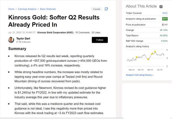This screenshot has height=121, width=177.
Task: View the 15 Comments
Action: (82, 33)
